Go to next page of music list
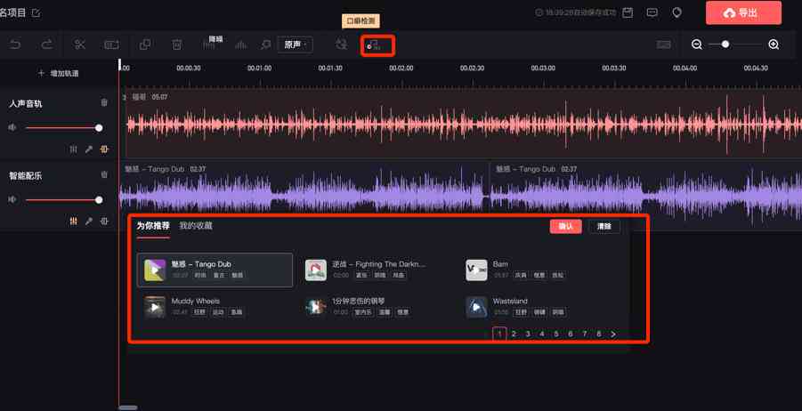Viewport: 802px width, 411px height. pos(613,334)
